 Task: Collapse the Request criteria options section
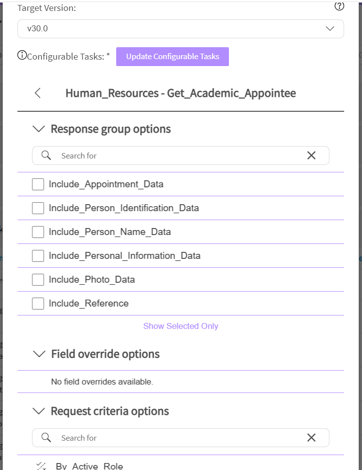[x=38, y=411]
